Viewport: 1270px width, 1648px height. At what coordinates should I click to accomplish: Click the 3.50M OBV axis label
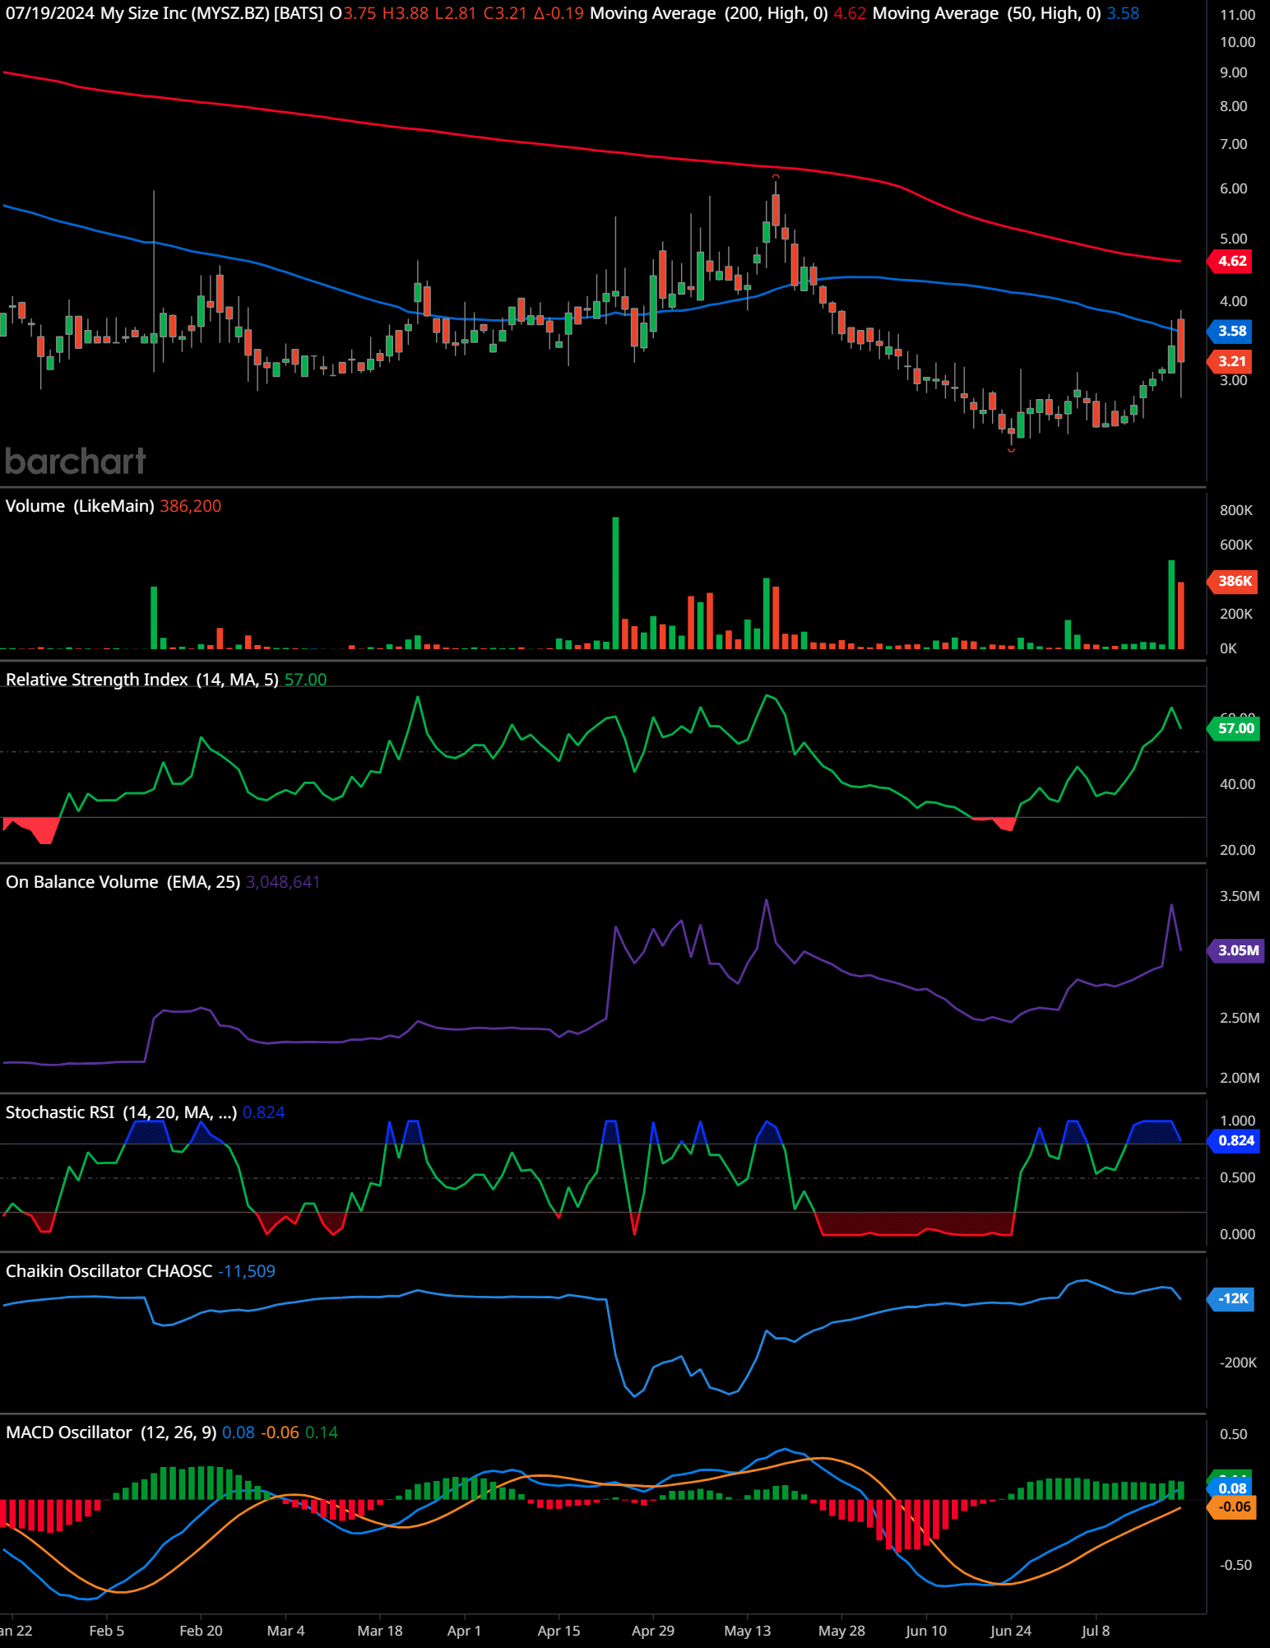[1240, 896]
